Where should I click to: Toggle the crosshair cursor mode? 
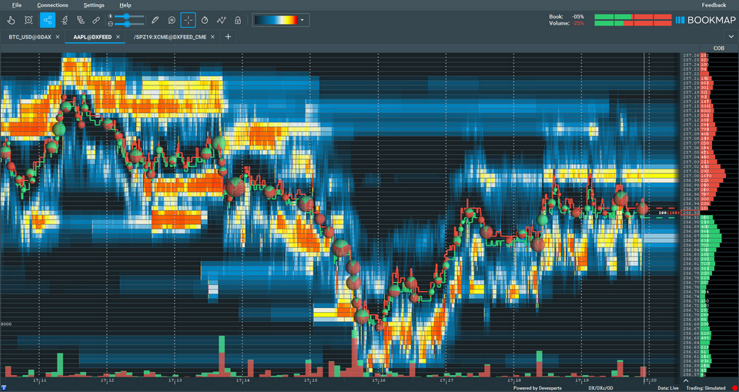(x=189, y=20)
